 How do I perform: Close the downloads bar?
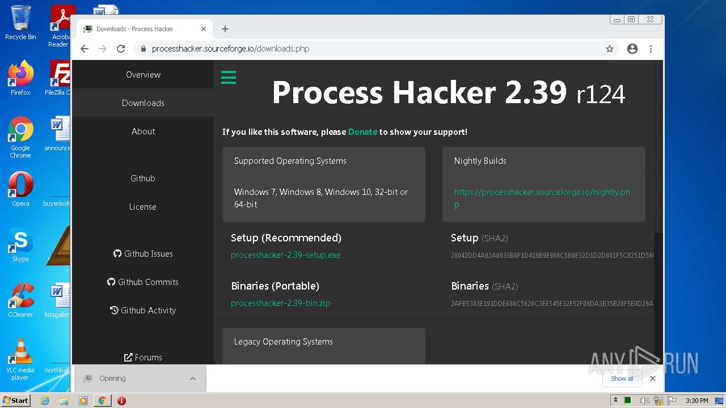click(x=653, y=379)
